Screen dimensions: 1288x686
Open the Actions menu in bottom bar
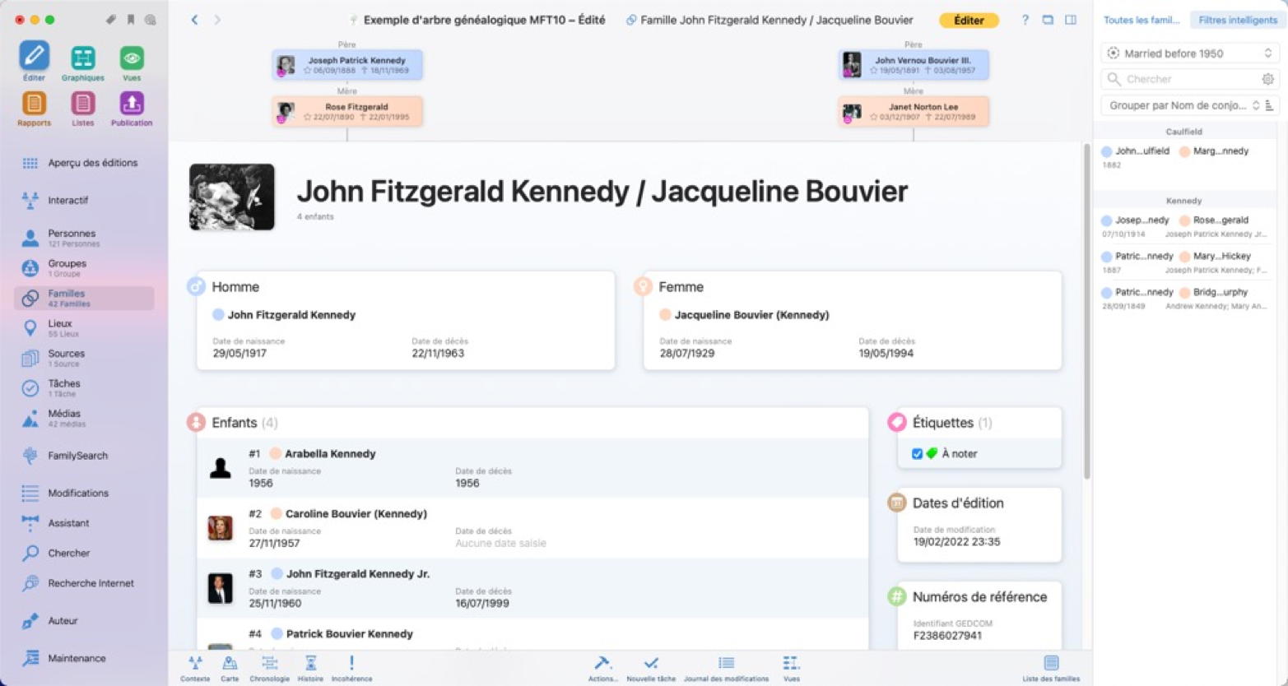[x=602, y=668]
